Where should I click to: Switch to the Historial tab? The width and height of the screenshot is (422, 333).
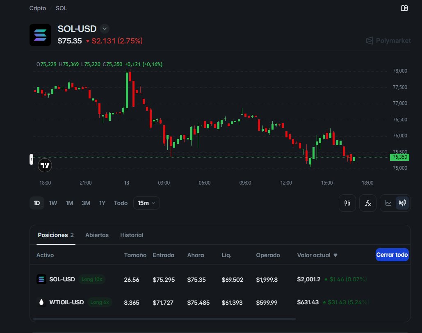(132, 235)
